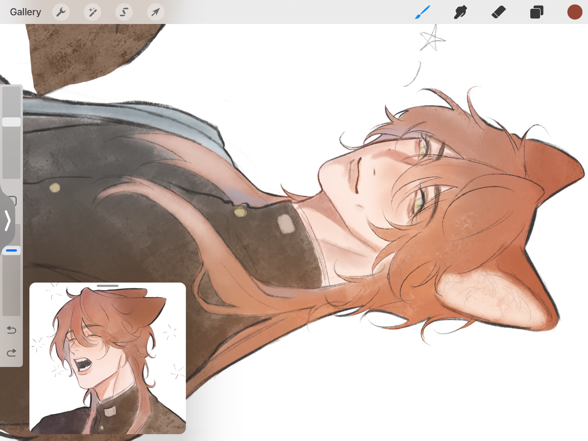Screen dimensions: 588x441
Task: Select the Eraser tool
Action: coord(499,12)
